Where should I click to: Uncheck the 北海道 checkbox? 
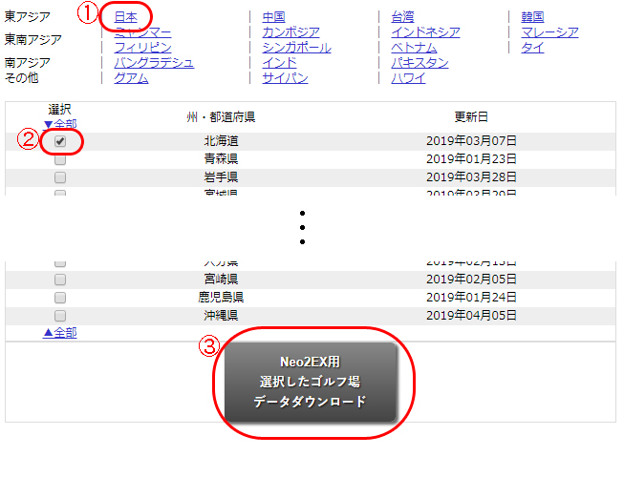coord(60,141)
